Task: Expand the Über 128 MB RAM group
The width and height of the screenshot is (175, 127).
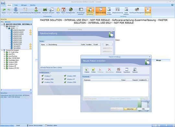Action: tap(4, 58)
